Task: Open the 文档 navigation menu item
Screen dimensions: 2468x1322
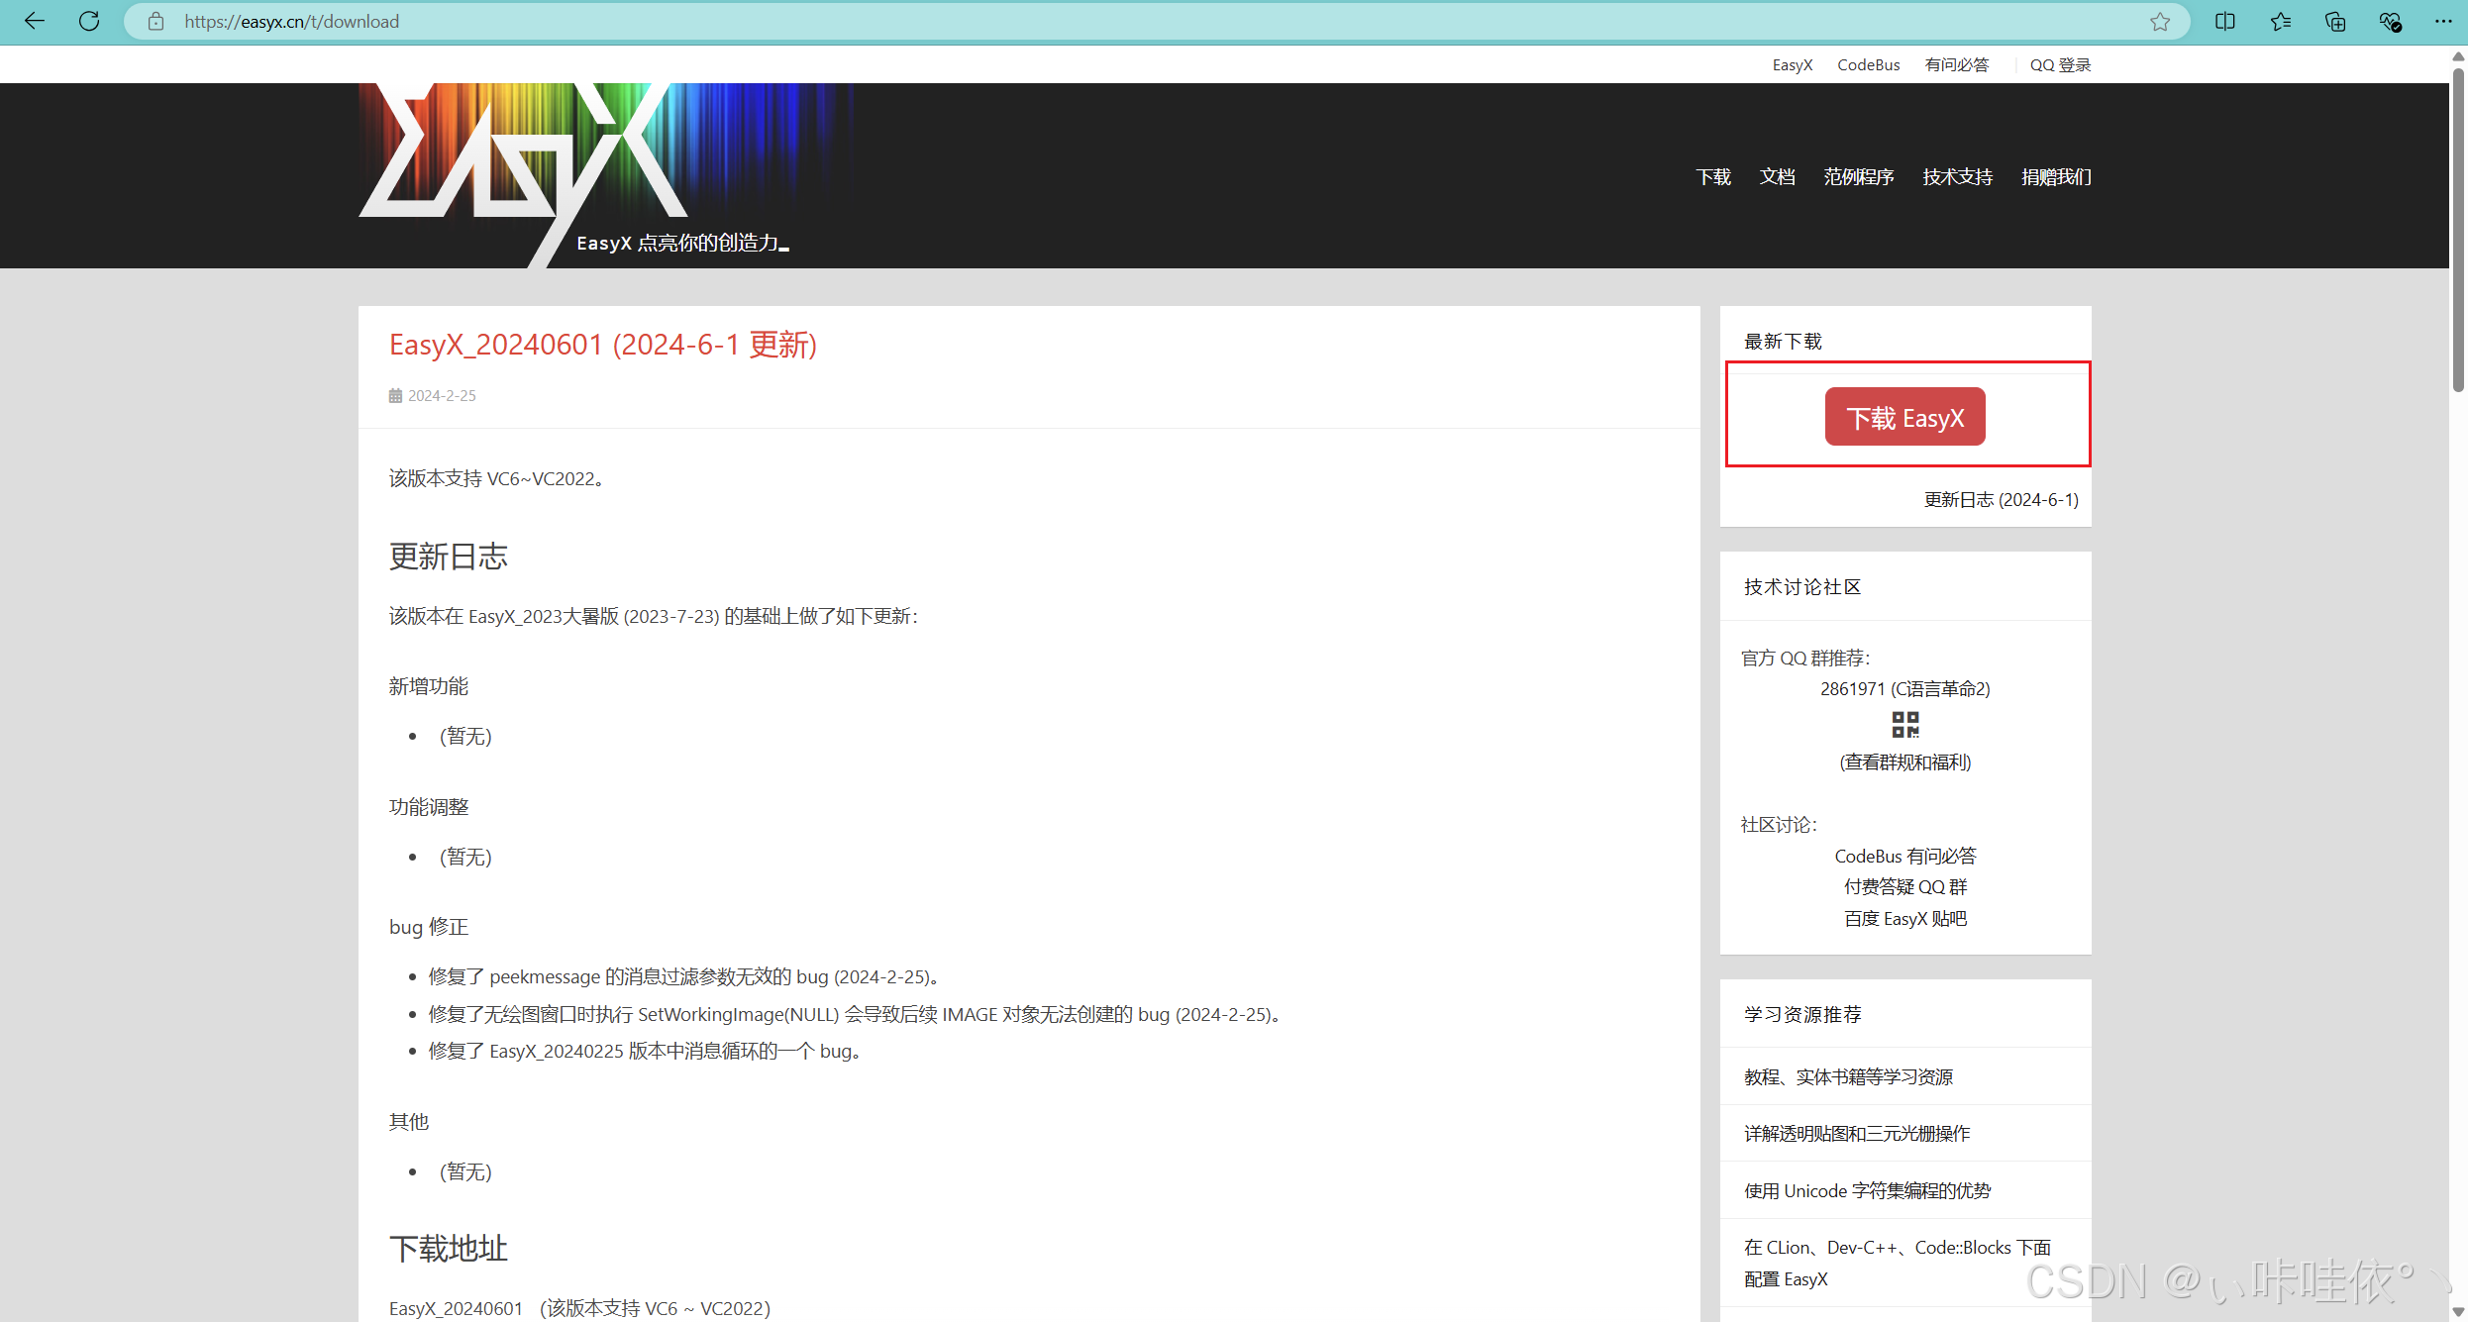Action: (x=1778, y=176)
